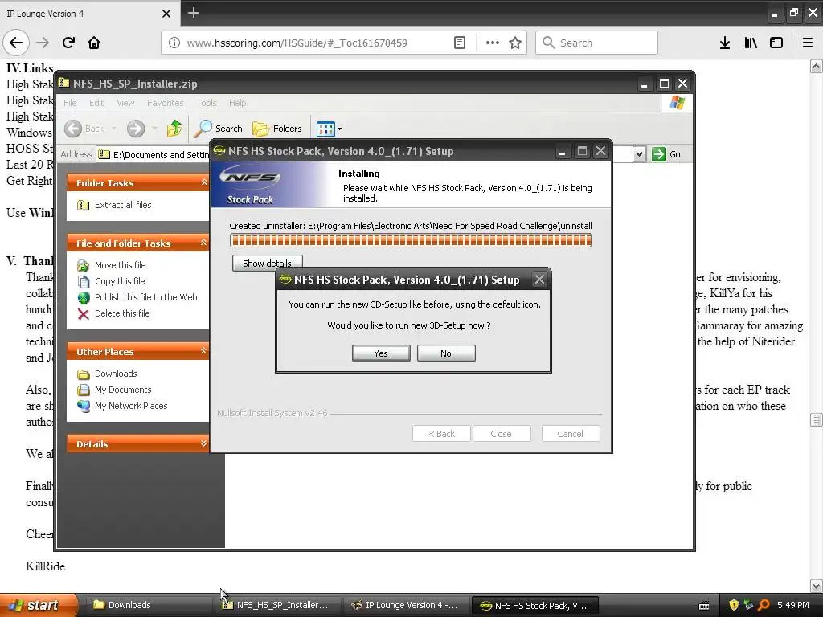Close the IP Lounge Version 4 tab
This screenshot has height=617, width=823.
(166, 14)
